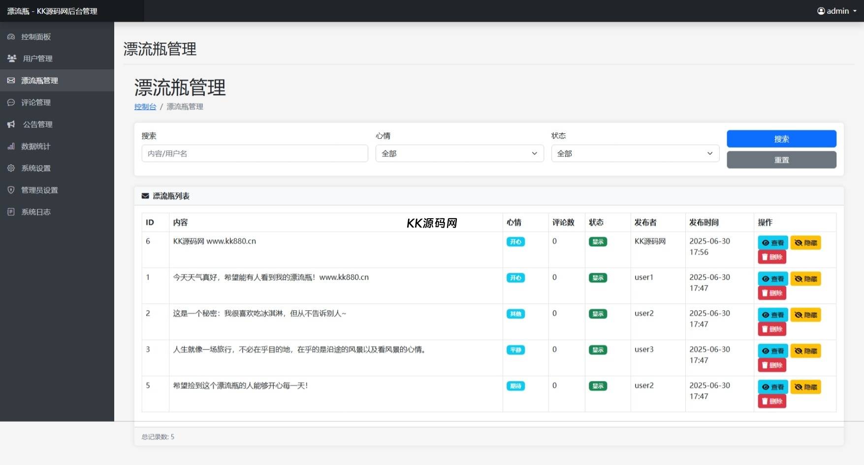The height and width of the screenshot is (465, 864).
Task: Open 系统日志 in the sidebar
Action: tap(57, 212)
